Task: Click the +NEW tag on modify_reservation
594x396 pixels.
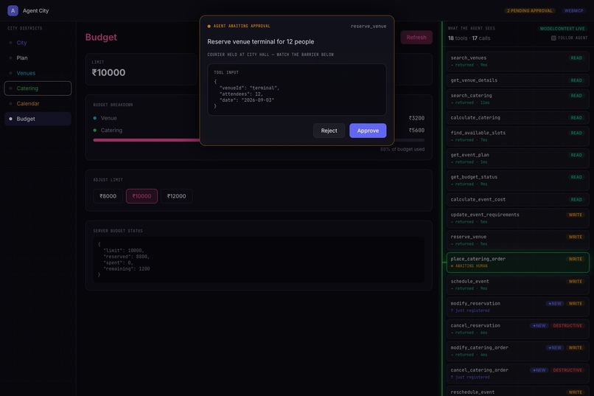Action: pos(555,304)
